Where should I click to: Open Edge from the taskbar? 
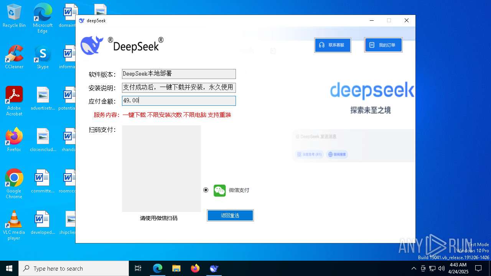pyautogui.click(x=158, y=268)
